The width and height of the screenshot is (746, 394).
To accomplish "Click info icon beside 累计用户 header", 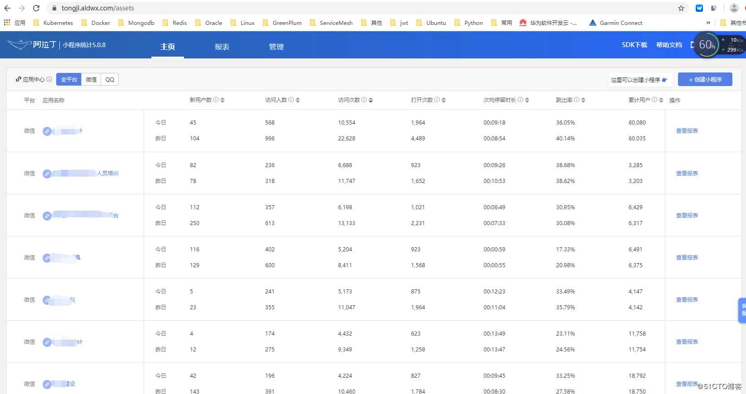I will pos(654,100).
